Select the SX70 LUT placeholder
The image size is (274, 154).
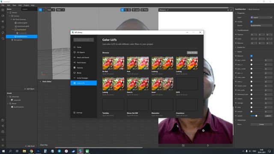pyautogui.click(x=187, y=84)
